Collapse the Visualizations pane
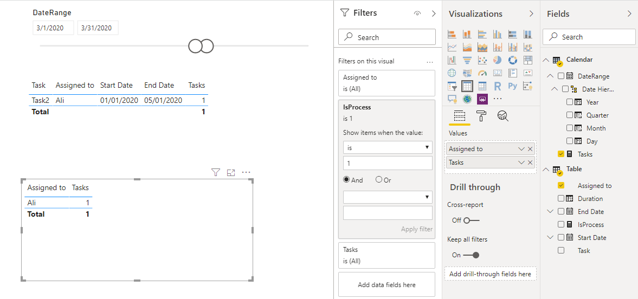Viewport: 638px width, 299px height. [531, 14]
